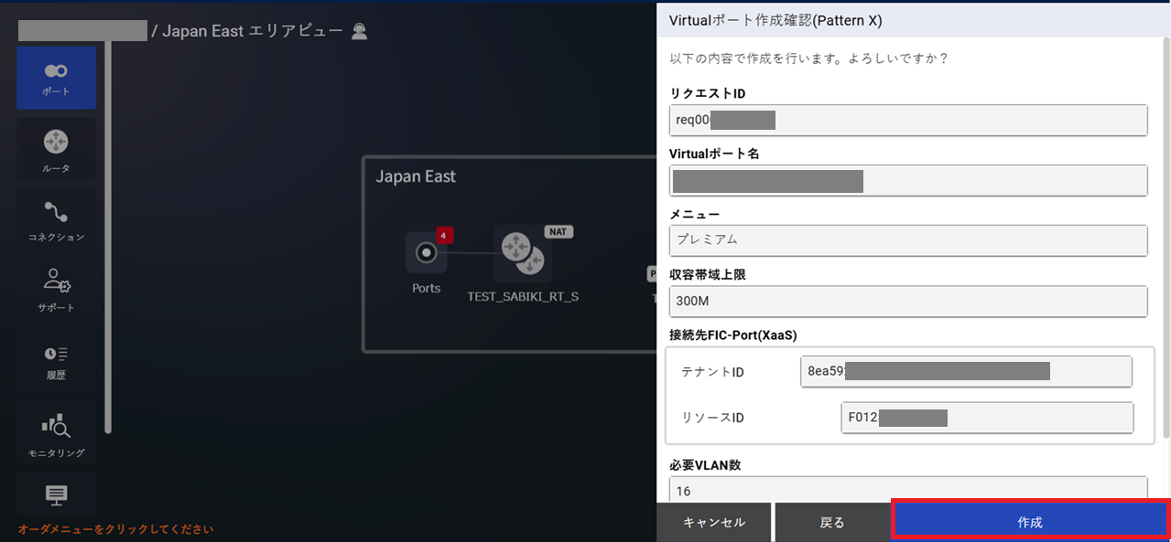Click the order menu monitor icon at sidebar bottom
Screen dimensions: 1171x542
point(56,494)
